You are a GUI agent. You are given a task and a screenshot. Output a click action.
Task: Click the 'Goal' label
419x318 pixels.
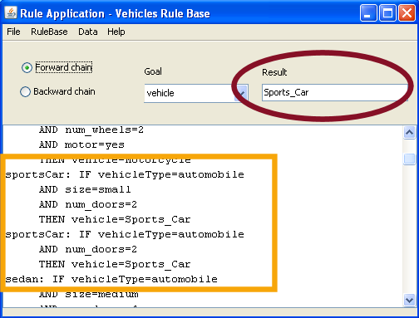(x=153, y=71)
